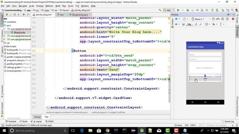Zoom out the layout preview
The image size is (239, 134).
click(x=213, y=19)
